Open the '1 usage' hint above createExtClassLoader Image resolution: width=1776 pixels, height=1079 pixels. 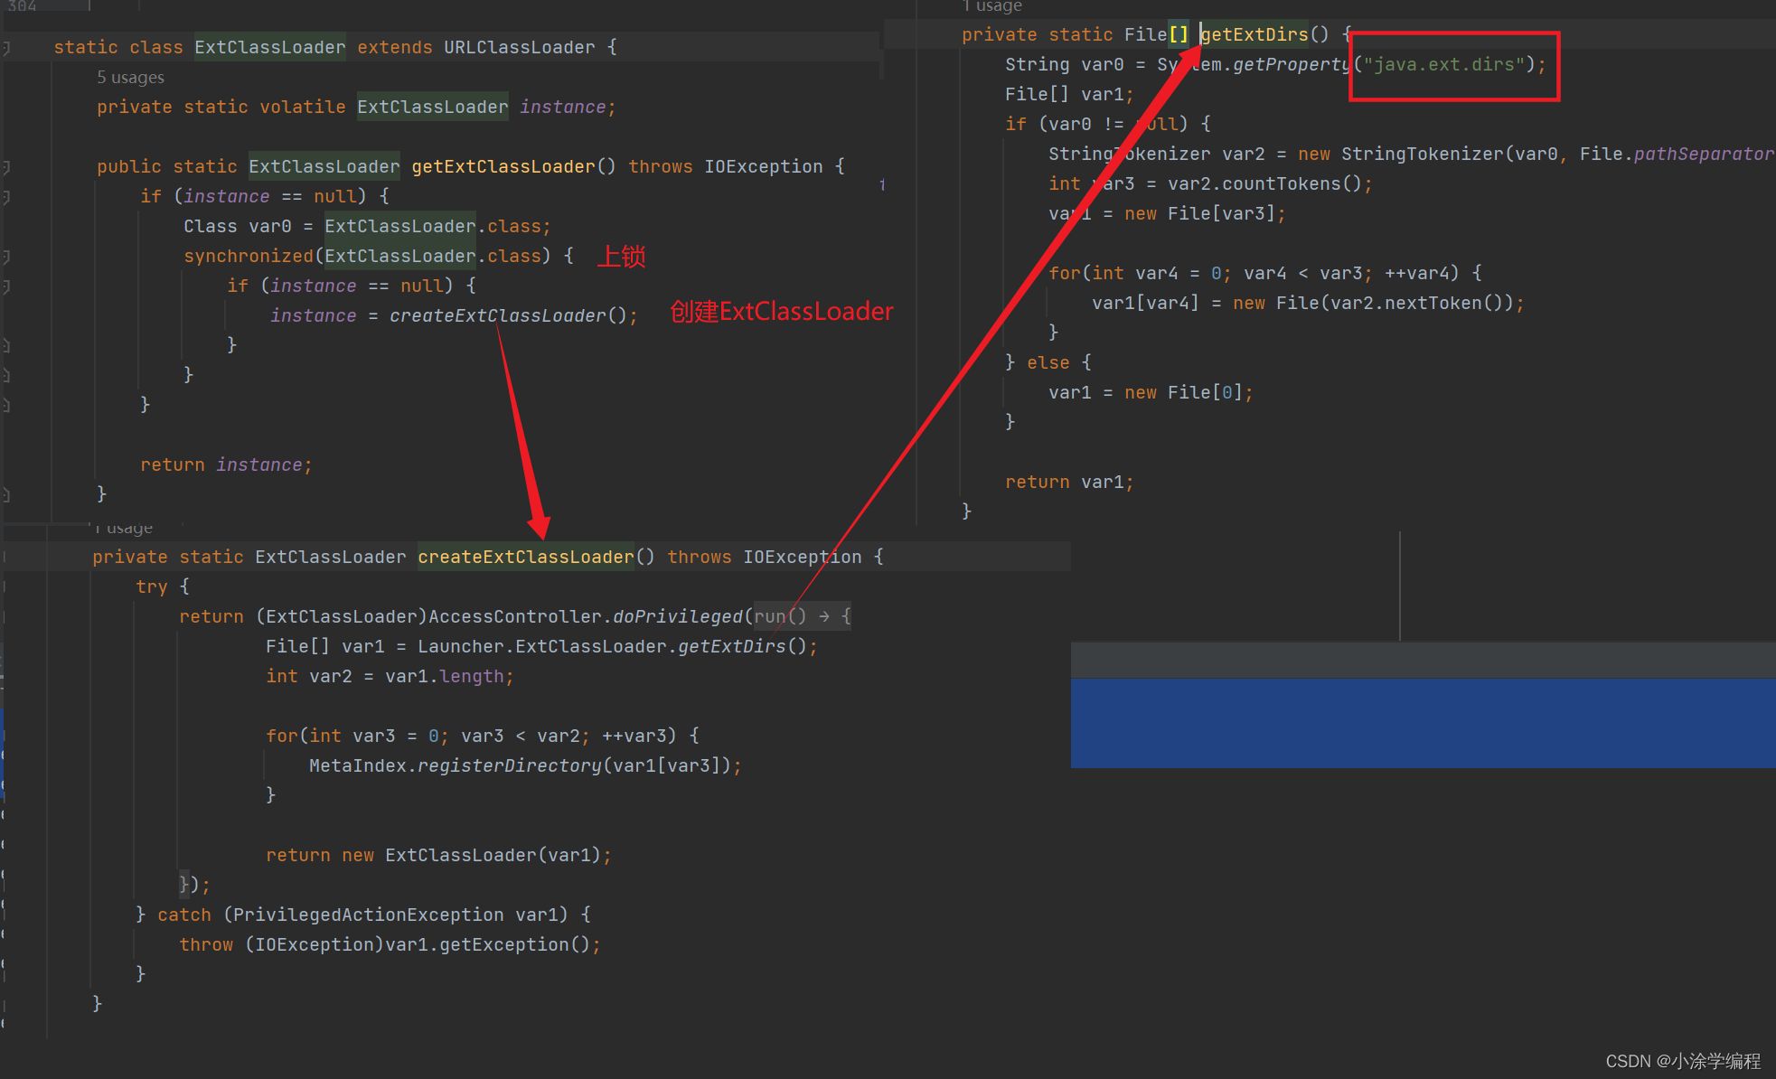124,527
